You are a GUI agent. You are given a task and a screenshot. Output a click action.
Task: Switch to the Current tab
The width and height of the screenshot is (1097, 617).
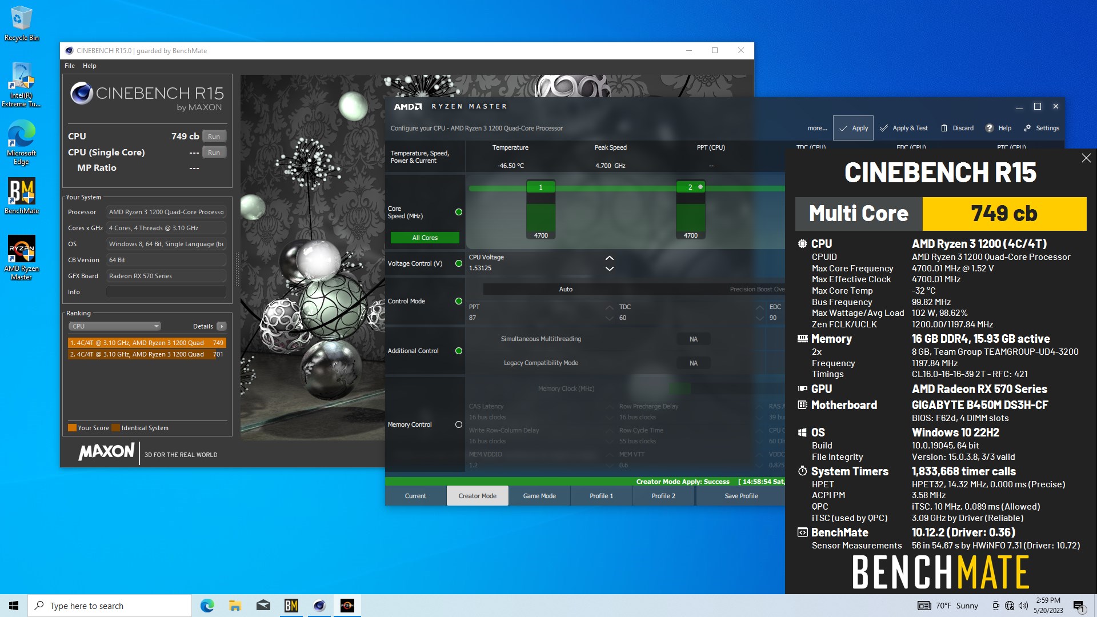pyautogui.click(x=415, y=496)
